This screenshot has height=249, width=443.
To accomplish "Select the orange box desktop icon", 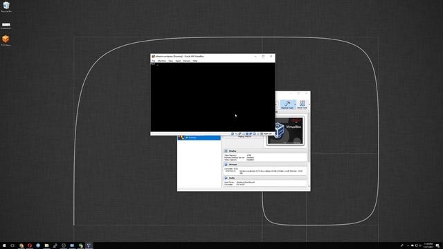I will click(6, 40).
